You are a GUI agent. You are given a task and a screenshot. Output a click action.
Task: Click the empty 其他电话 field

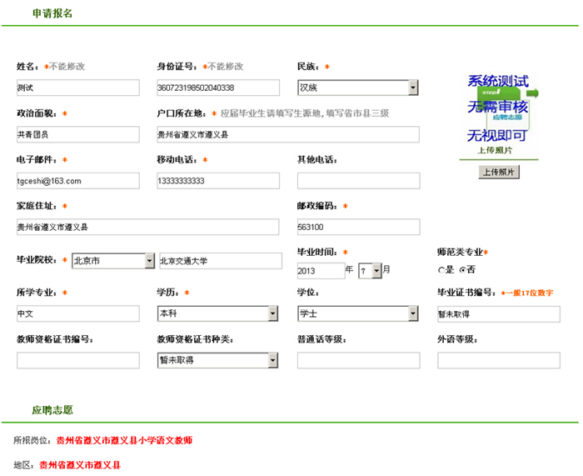(x=358, y=181)
